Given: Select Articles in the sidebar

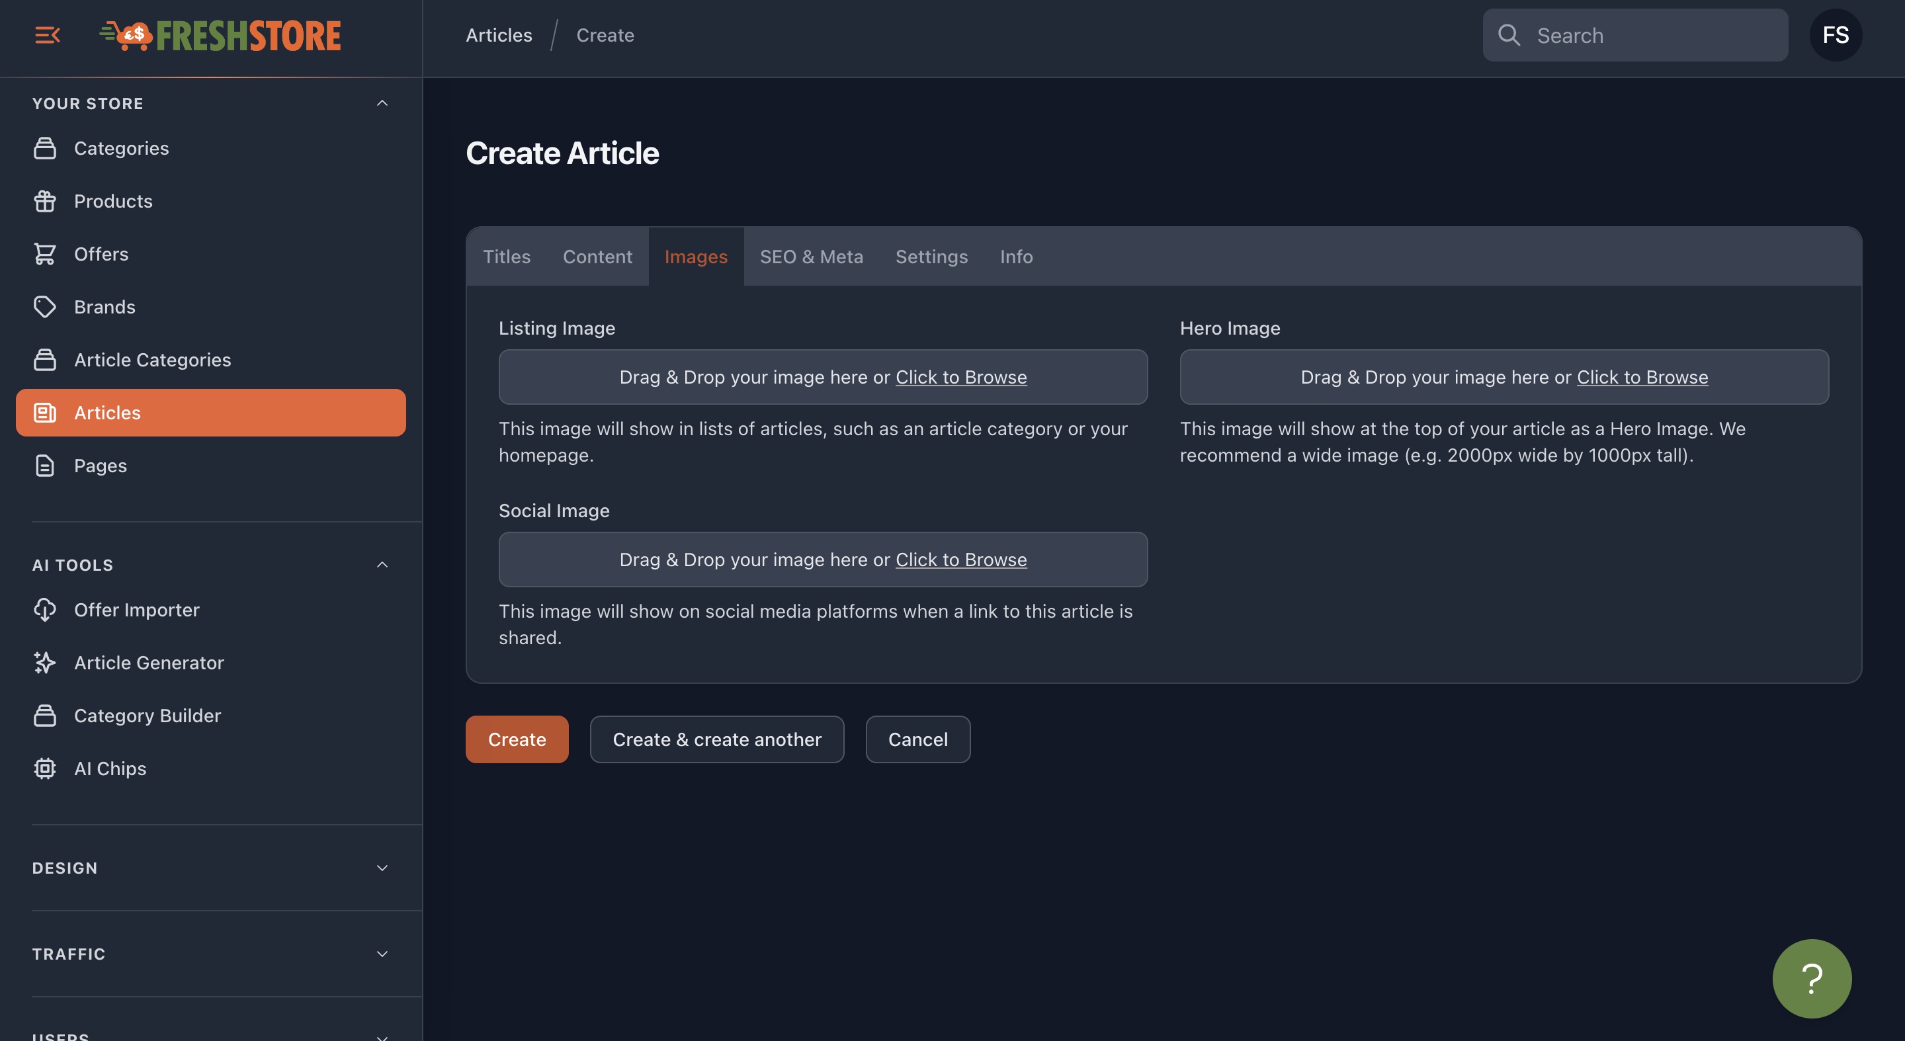Looking at the screenshot, I should (x=211, y=413).
